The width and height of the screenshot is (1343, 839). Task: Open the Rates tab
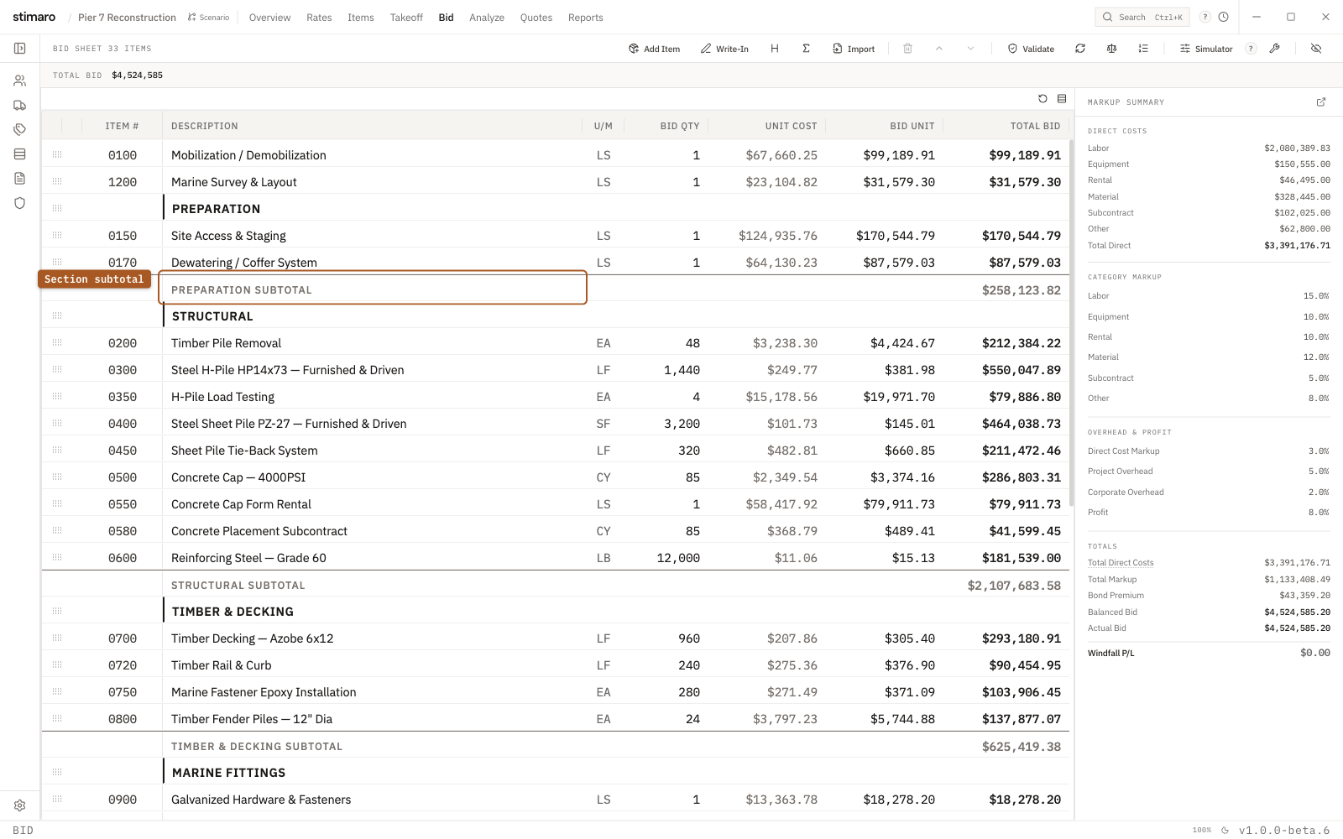[x=319, y=18]
